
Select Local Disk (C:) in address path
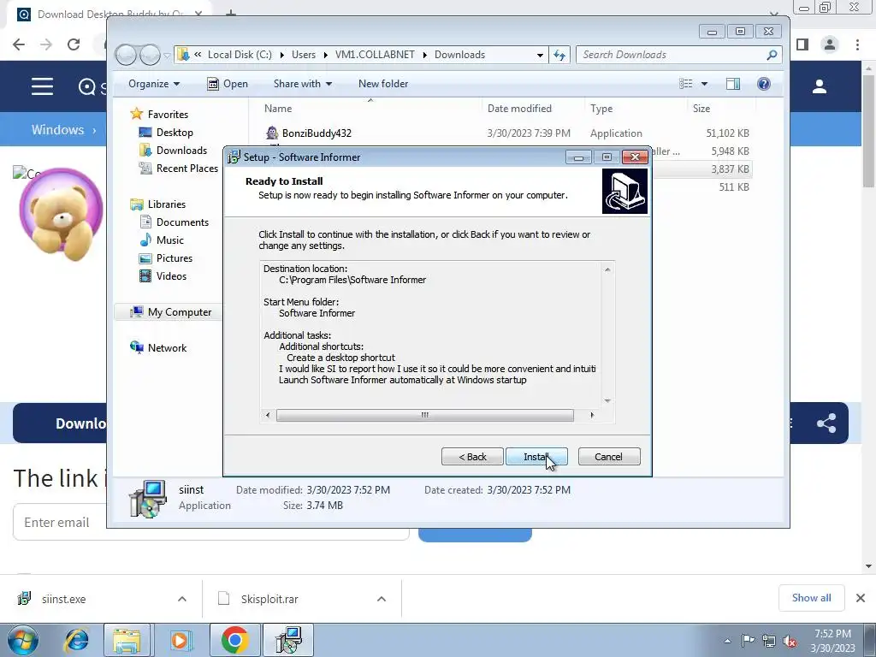(x=240, y=55)
